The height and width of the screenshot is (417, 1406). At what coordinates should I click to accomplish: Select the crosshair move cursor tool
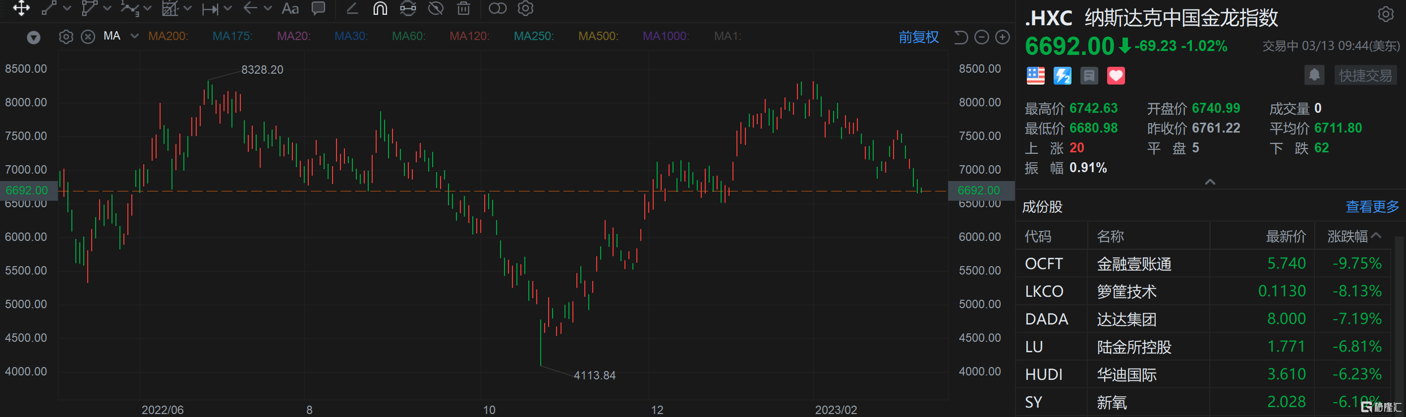(21, 8)
